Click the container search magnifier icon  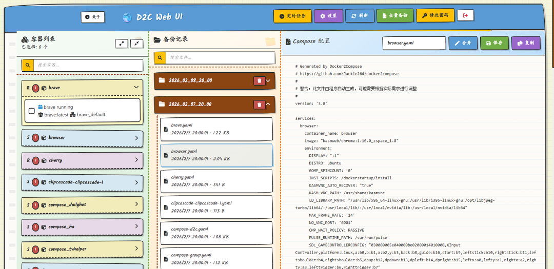pyautogui.click(x=28, y=65)
